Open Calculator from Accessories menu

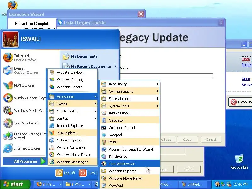pos(129,120)
